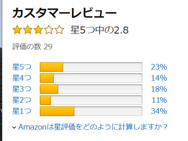Image resolution: width=188 pixels, height=141 pixels.
Task: Click the third gold star icon
Action: [38, 29]
